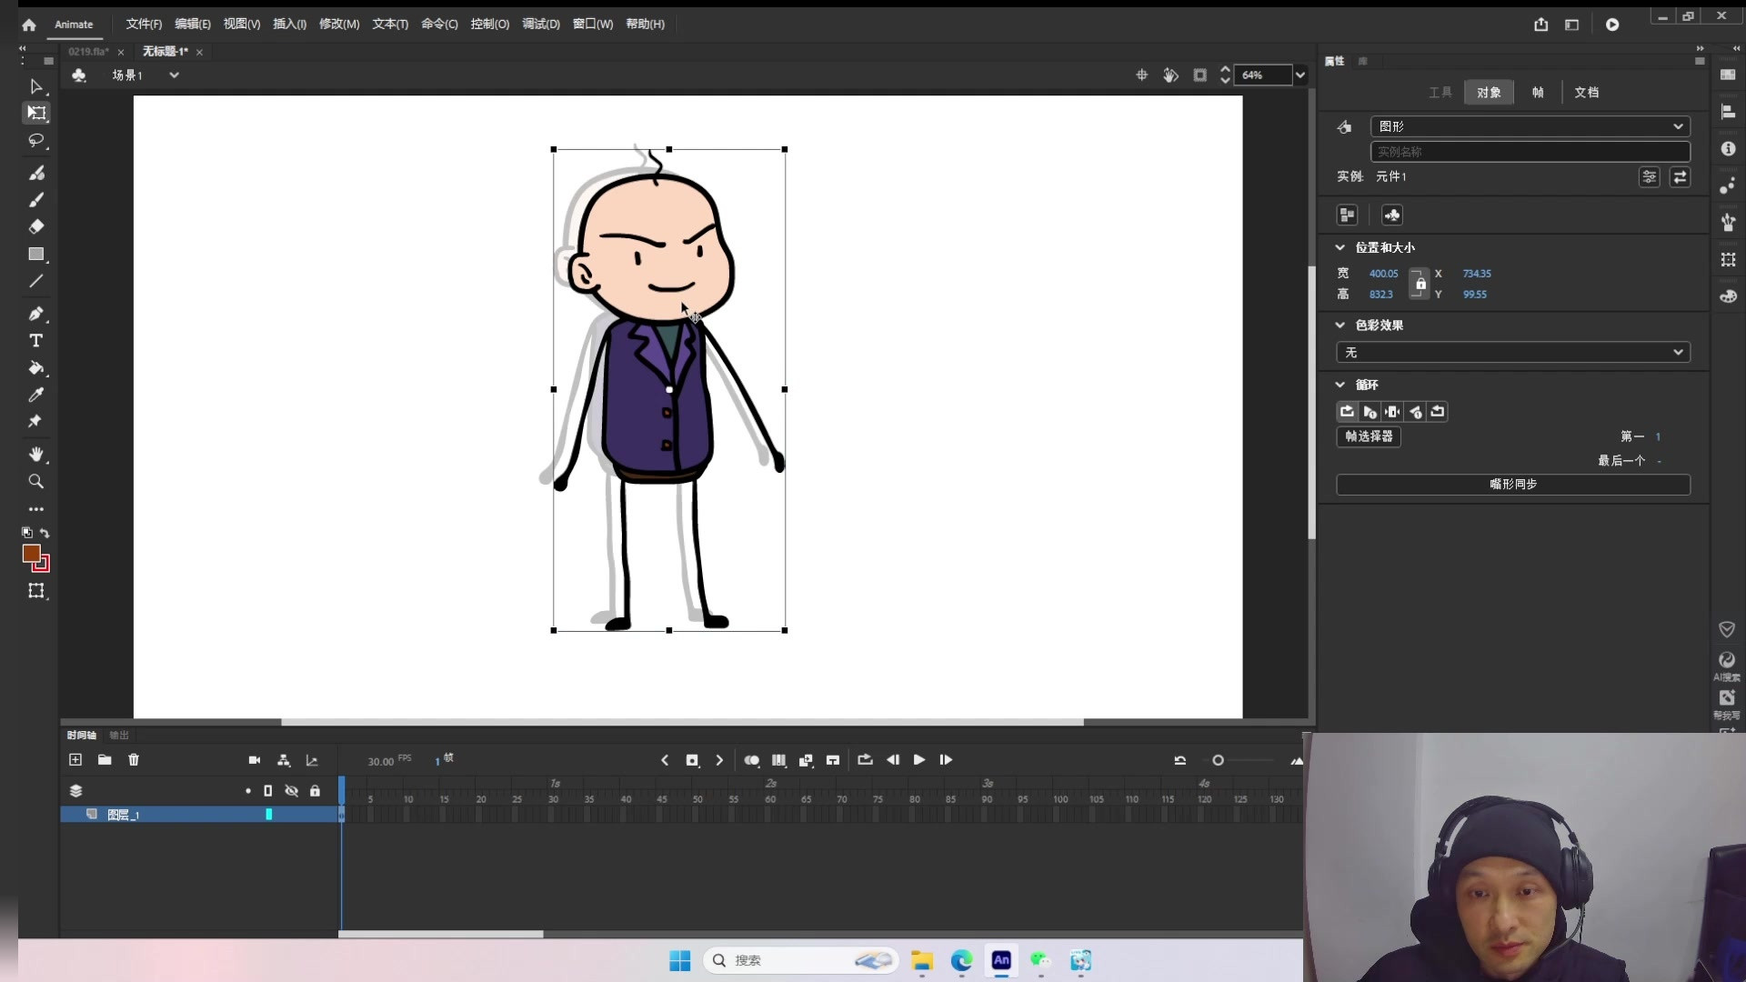
Task: Click the center stage icon
Action: pyautogui.click(x=1142, y=75)
